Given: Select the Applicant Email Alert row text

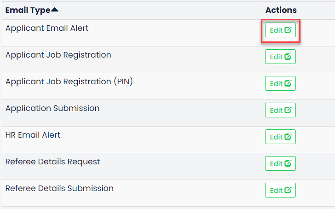Looking at the screenshot, I should click(x=47, y=28).
